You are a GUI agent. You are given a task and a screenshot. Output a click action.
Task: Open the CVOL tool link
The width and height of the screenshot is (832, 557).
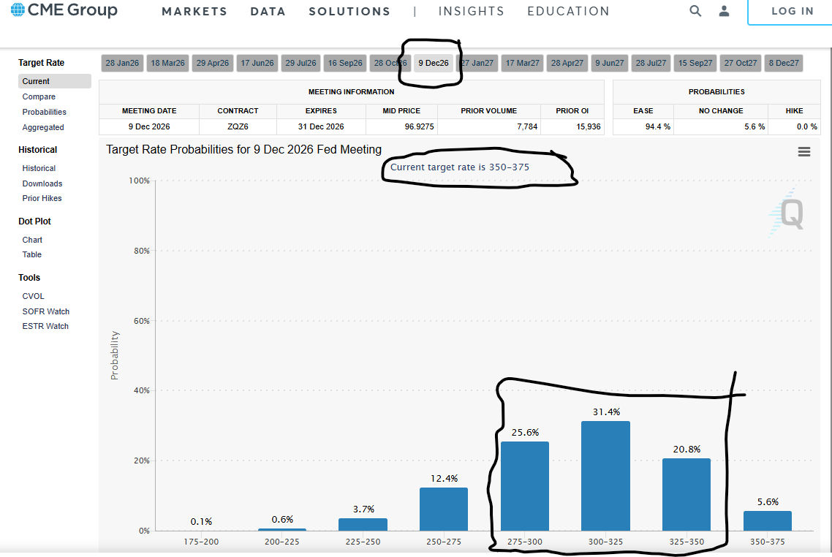click(34, 296)
